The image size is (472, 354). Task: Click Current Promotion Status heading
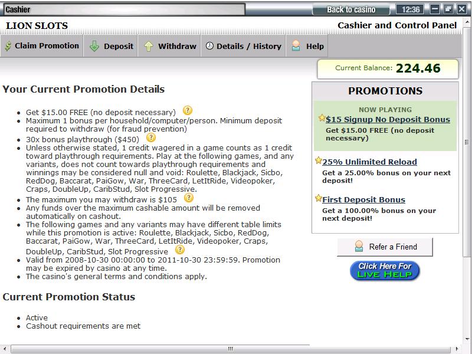coord(68,297)
